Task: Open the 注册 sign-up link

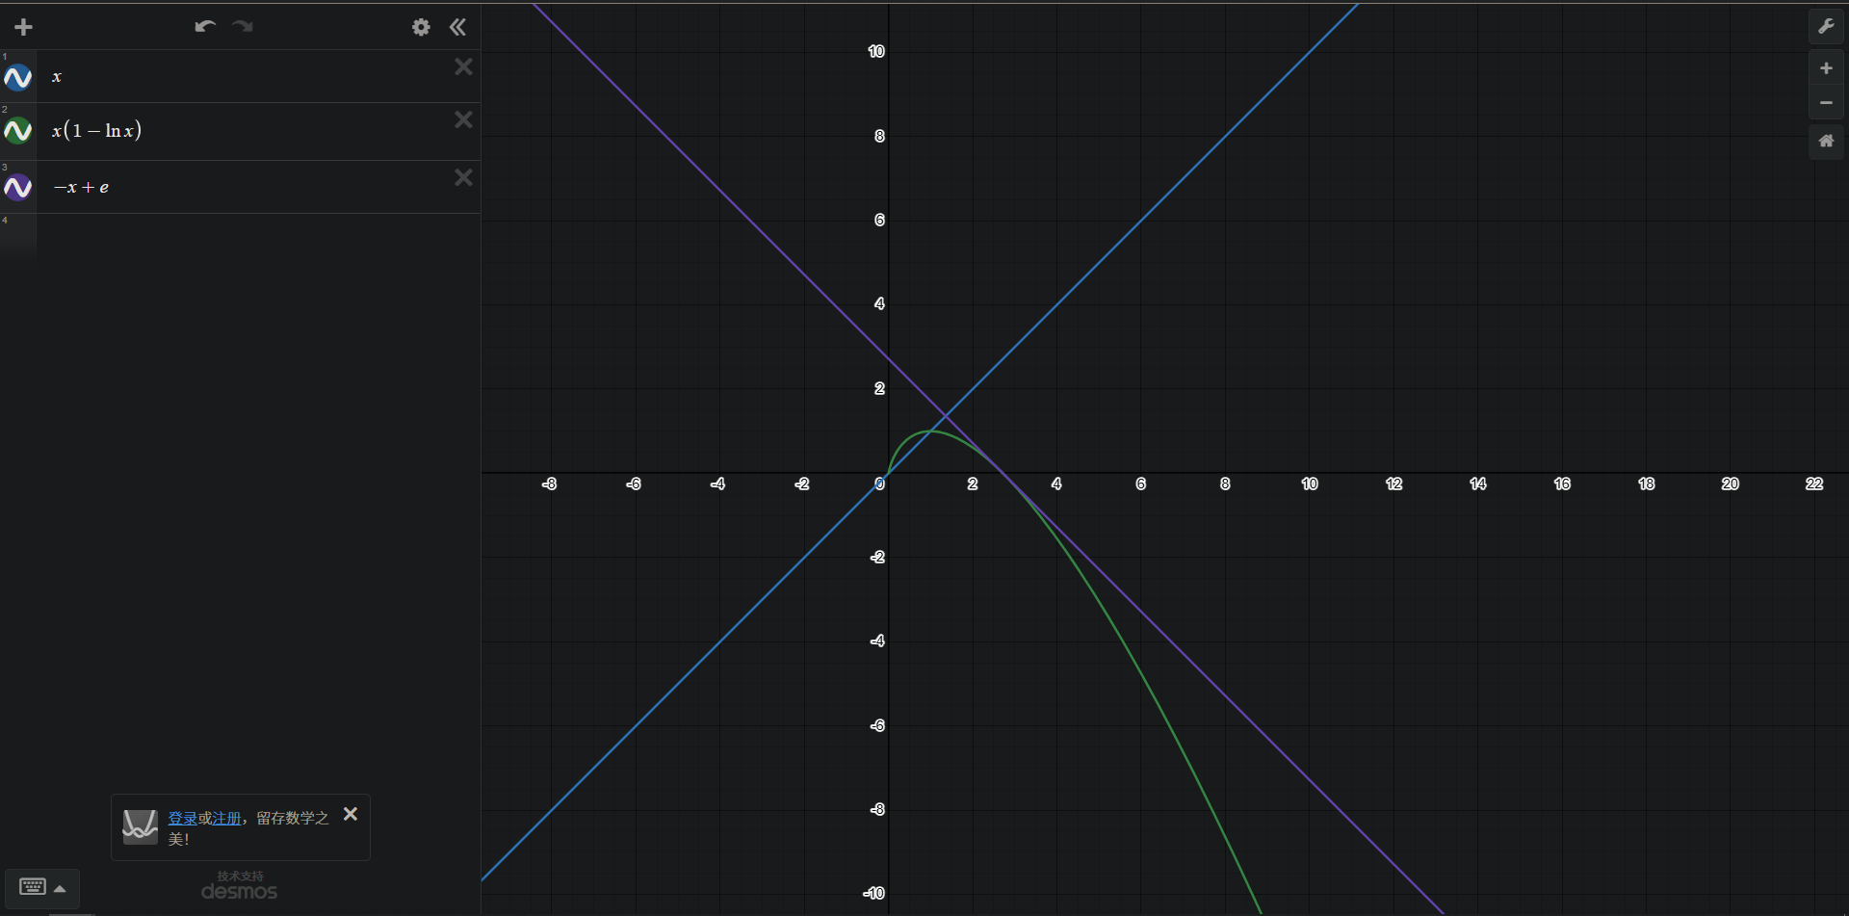Action: click(226, 818)
